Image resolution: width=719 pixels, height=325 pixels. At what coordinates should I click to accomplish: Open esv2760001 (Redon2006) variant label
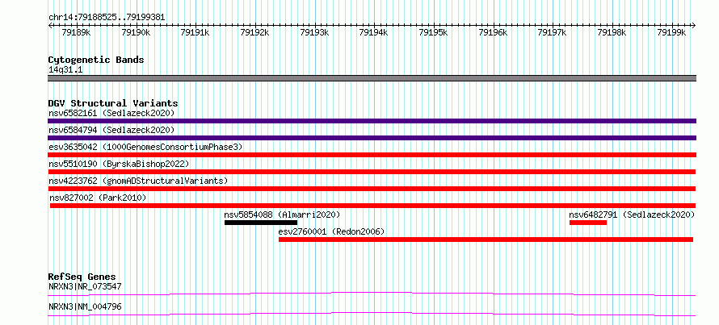click(x=331, y=231)
